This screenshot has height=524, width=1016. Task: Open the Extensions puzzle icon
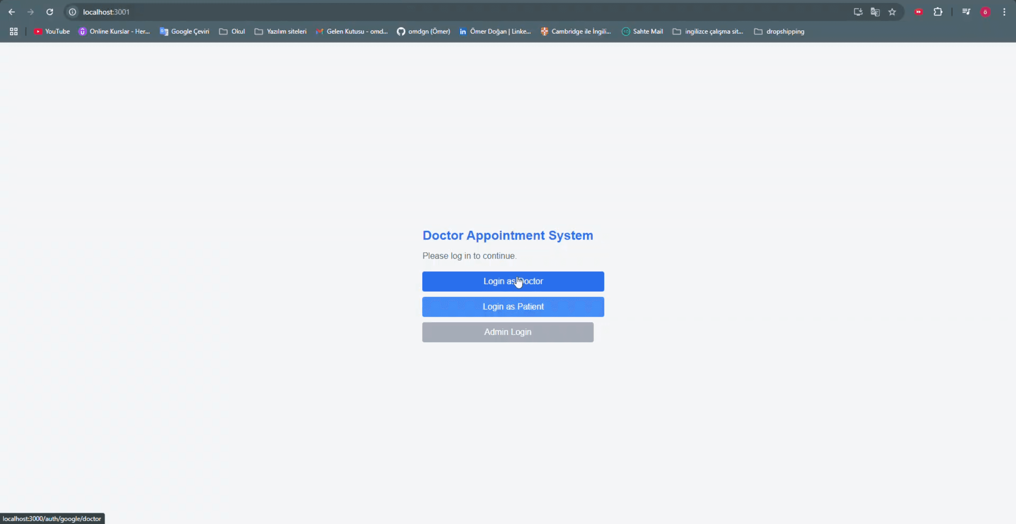pyautogui.click(x=938, y=12)
